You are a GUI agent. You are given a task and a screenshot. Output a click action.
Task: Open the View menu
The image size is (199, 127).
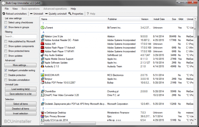[15, 9]
